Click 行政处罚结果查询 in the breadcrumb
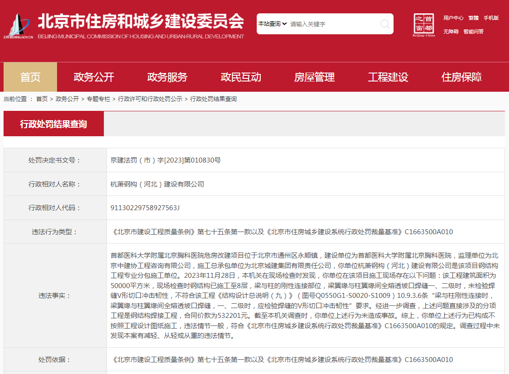The width and height of the screenshot is (509, 374). pos(213,99)
